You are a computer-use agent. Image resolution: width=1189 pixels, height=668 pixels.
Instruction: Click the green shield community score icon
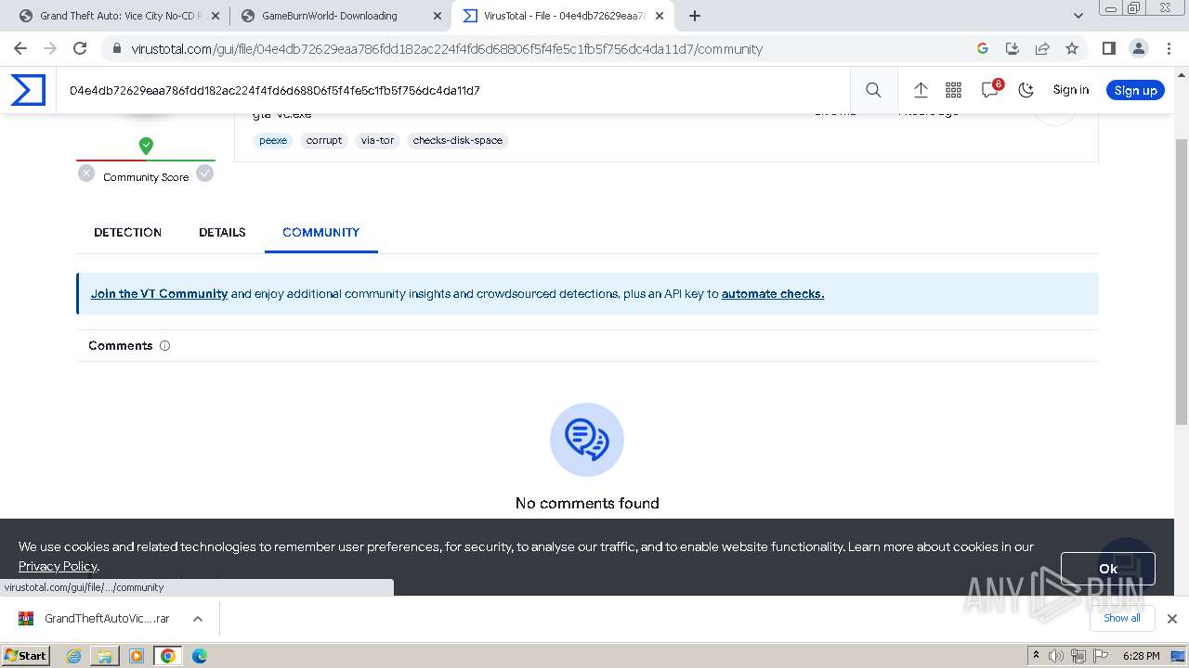pos(146,145)
